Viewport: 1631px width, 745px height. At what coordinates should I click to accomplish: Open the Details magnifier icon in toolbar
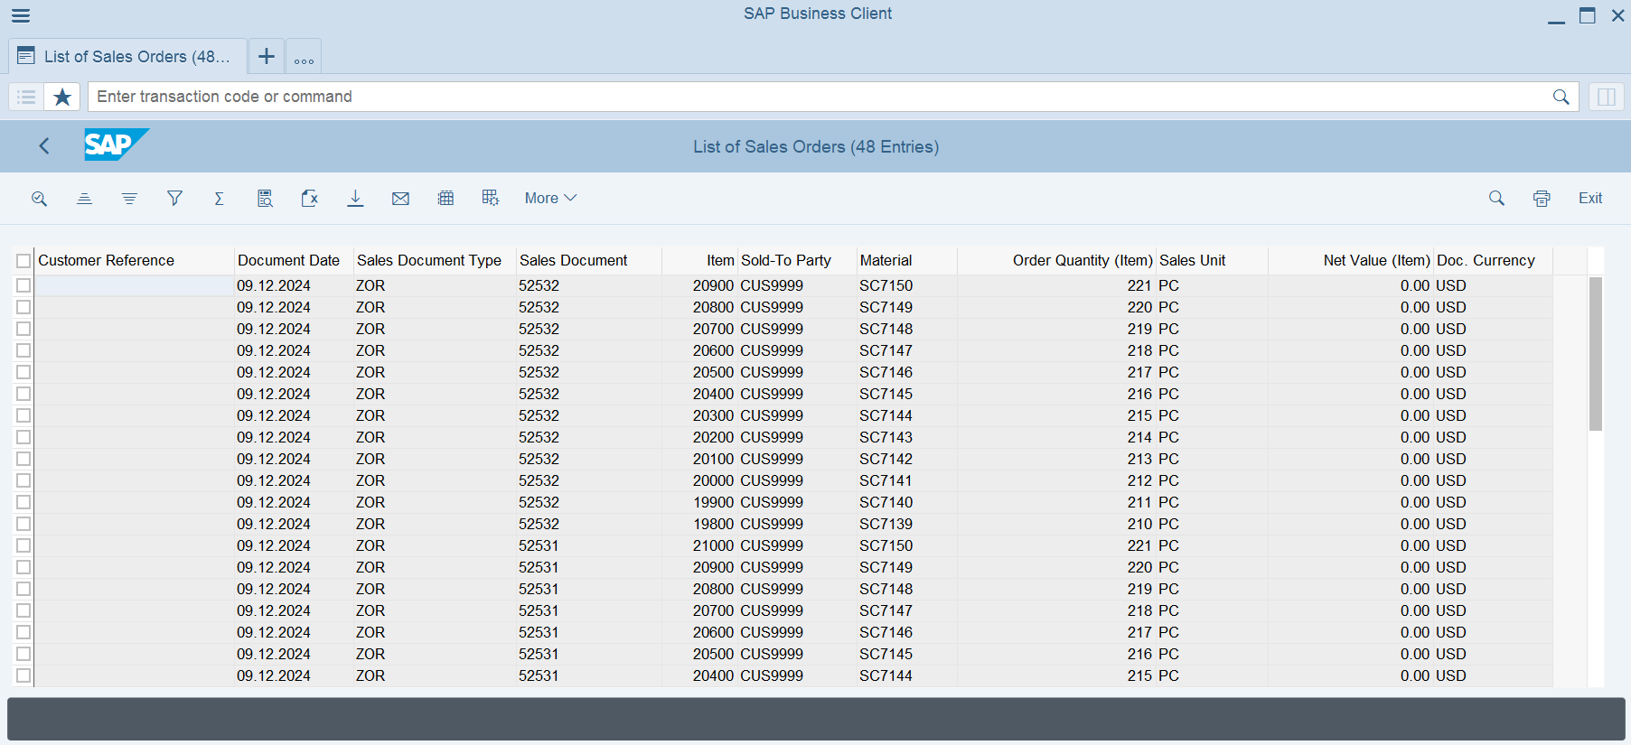tap(39, 199)
